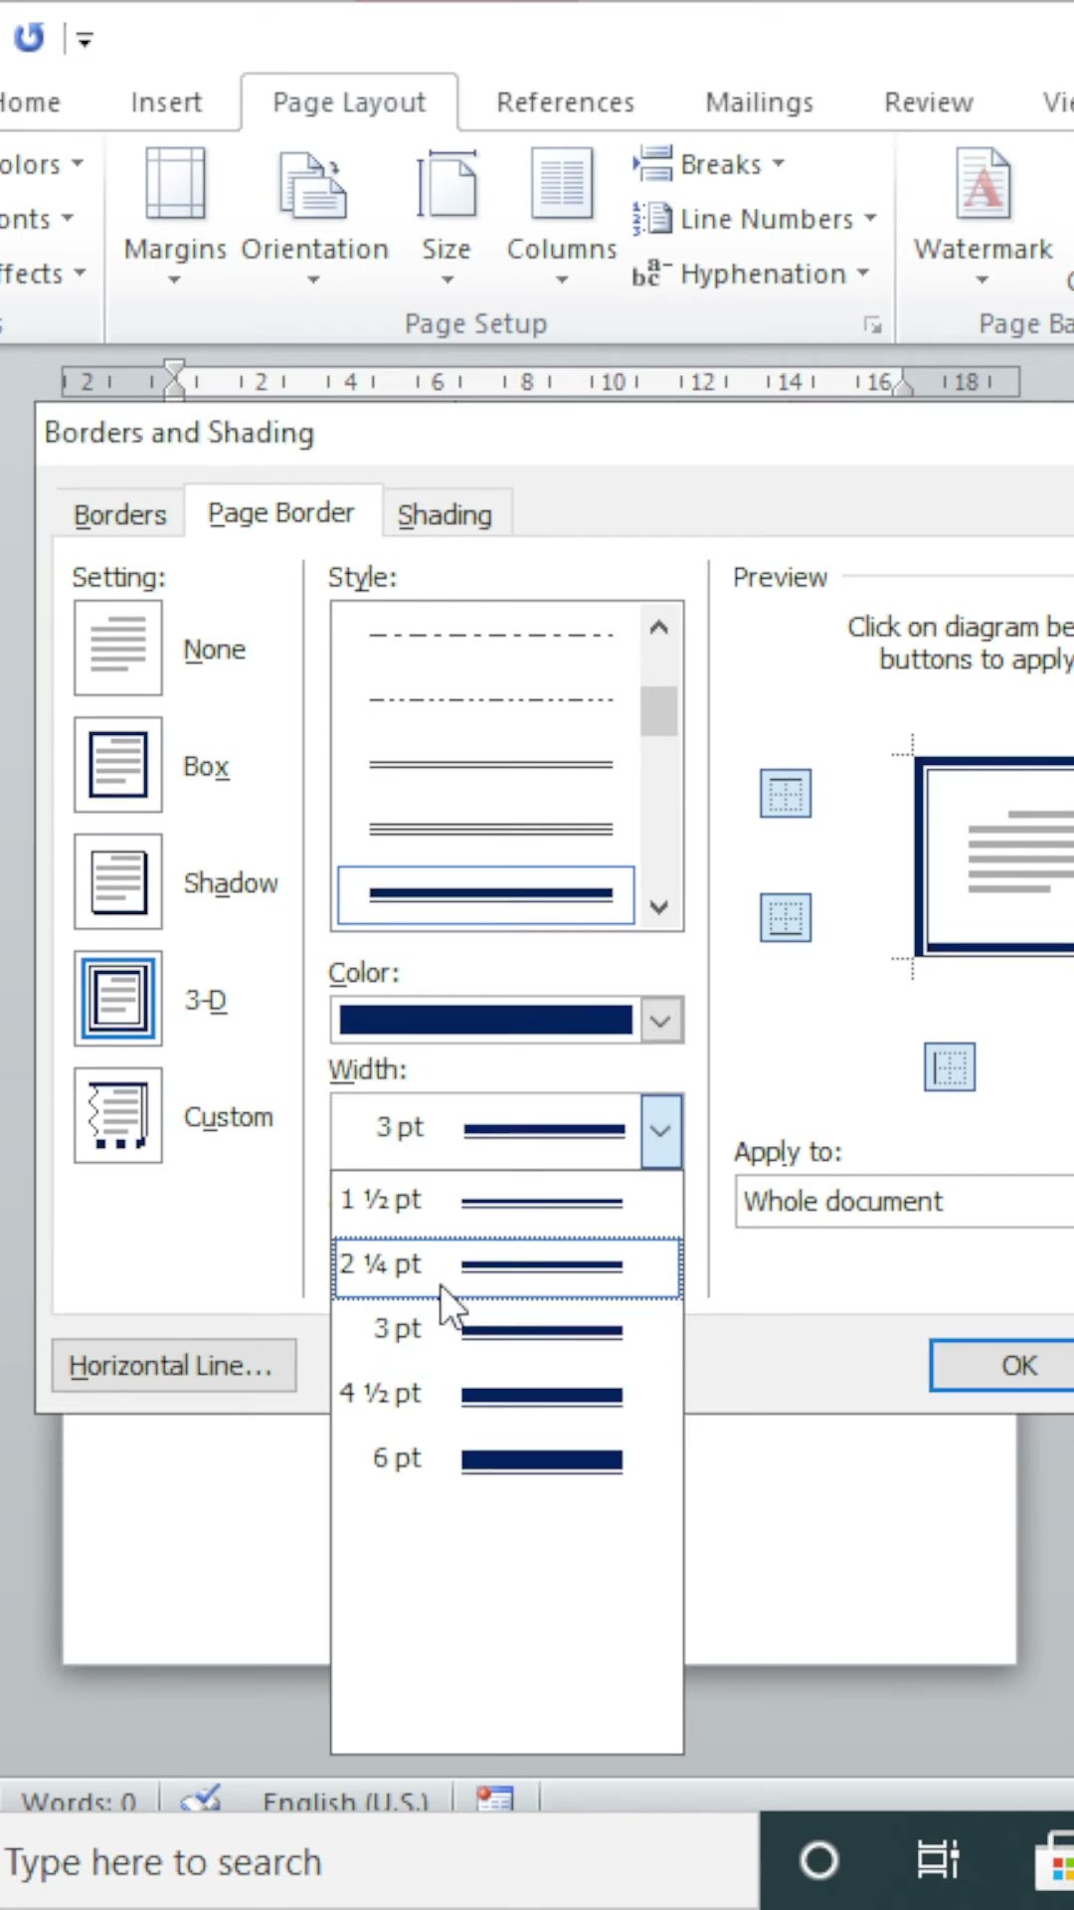Click the right indent ruler marker
1074x1910 pixels.
(902, 385)
